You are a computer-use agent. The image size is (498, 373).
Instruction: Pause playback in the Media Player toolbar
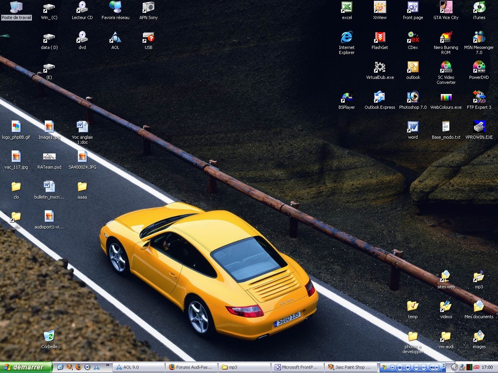[400, 367]
